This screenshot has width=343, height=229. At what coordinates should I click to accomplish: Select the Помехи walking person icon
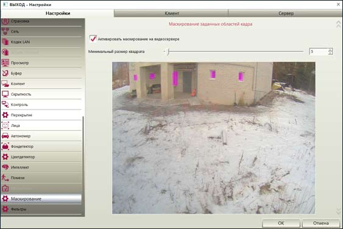5,178
